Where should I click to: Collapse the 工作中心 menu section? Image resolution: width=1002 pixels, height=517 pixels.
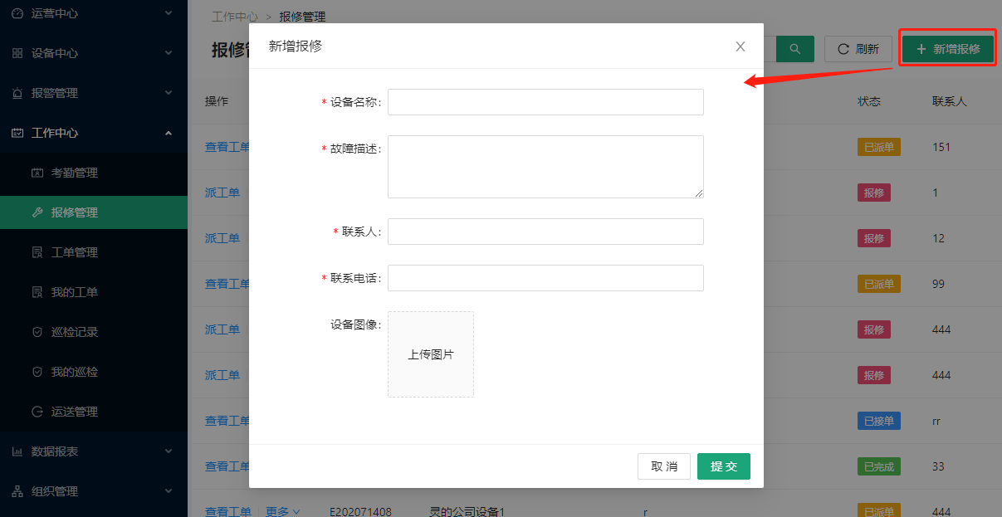pyautogui.click(x=169, y=133)
